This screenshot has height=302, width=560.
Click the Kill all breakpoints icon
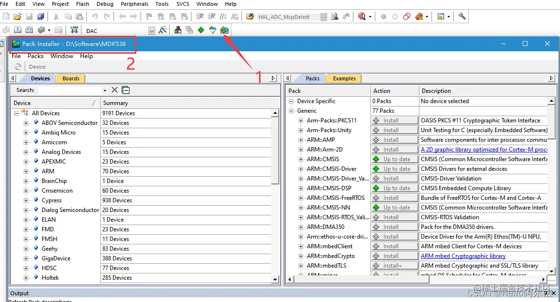pyautogui.click(x=419, y=16)
